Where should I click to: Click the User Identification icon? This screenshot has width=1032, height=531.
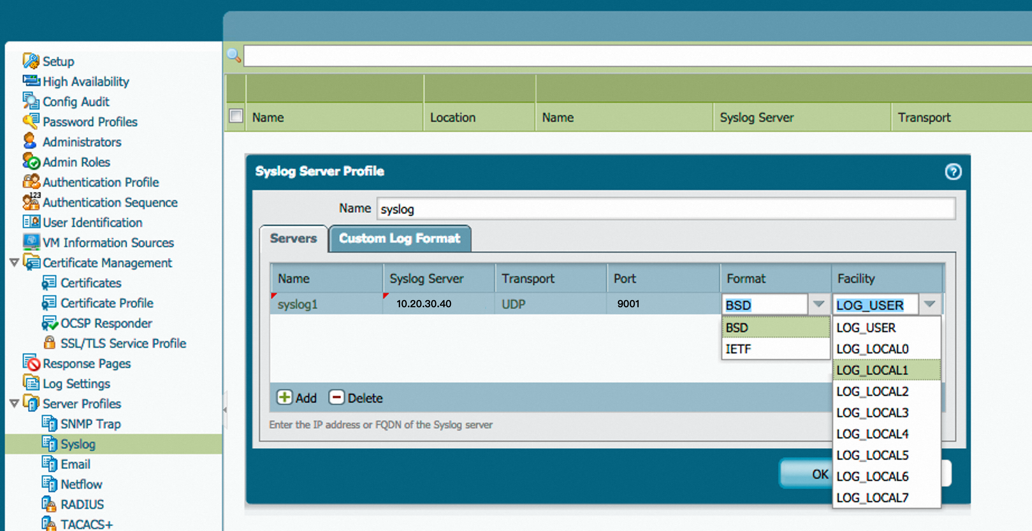coord(31,222)
